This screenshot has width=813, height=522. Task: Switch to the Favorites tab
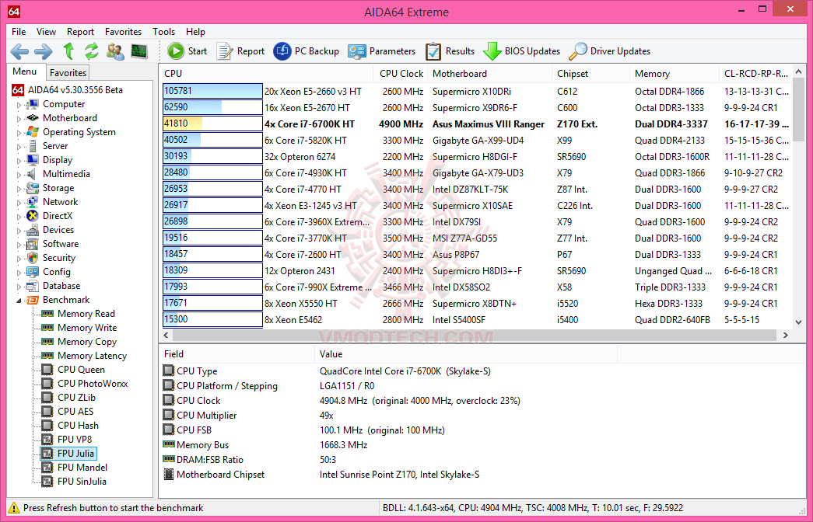click(x=68, y=73)
